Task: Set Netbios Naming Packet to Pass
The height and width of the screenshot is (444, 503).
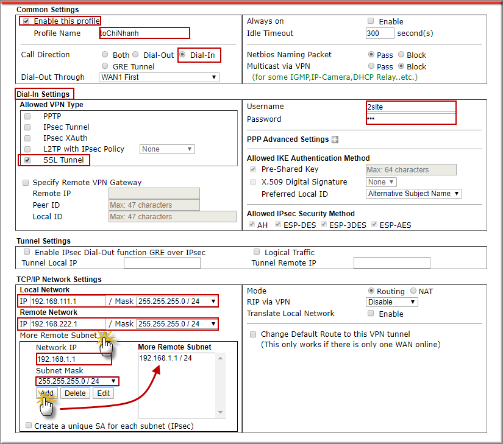Action: click(371, 54)
